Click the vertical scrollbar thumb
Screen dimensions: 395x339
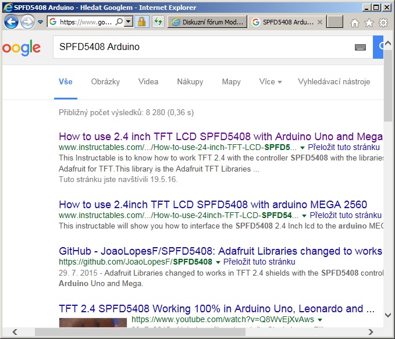[x=388, y=85]
